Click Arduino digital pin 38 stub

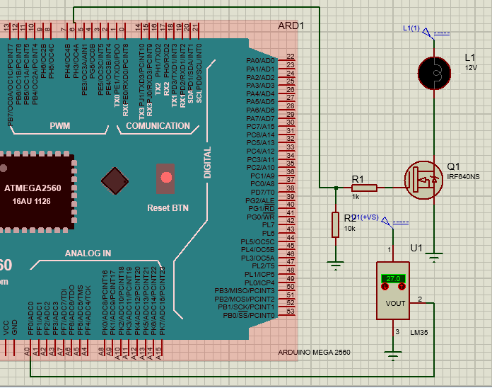(286, 192)
